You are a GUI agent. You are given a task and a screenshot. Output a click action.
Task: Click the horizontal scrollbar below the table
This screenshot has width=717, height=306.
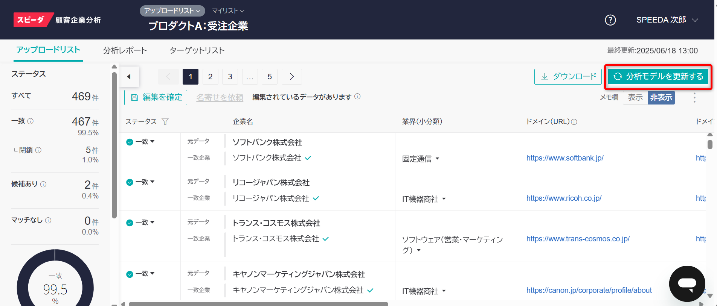(258, 303)
